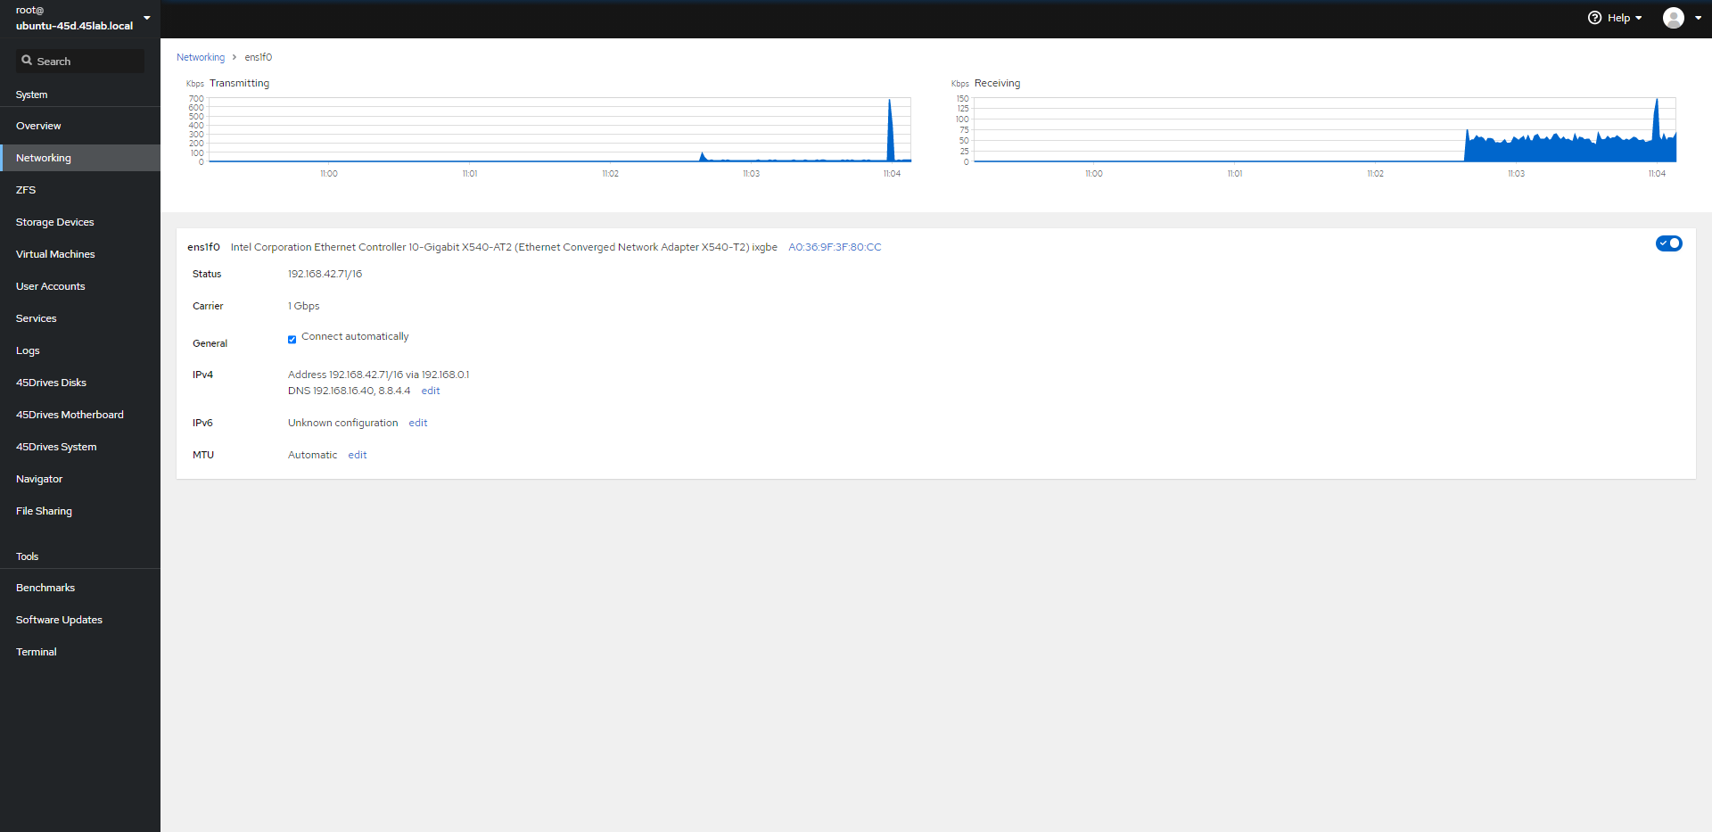
Task: Click the Intel Ethernet Controller description
Action: [x=504, y=247]
